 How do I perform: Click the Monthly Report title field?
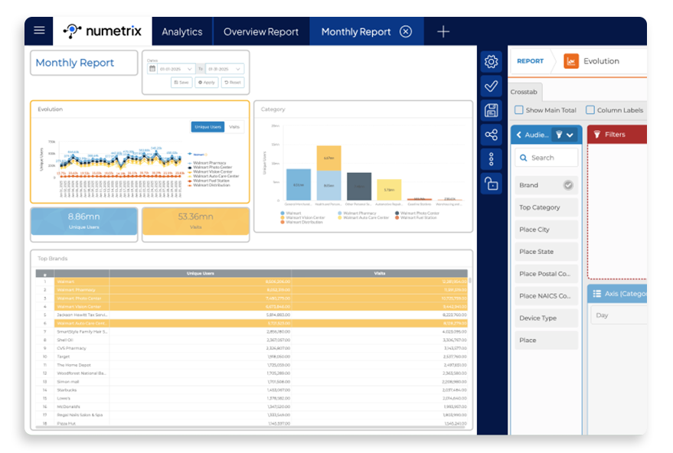83,63
